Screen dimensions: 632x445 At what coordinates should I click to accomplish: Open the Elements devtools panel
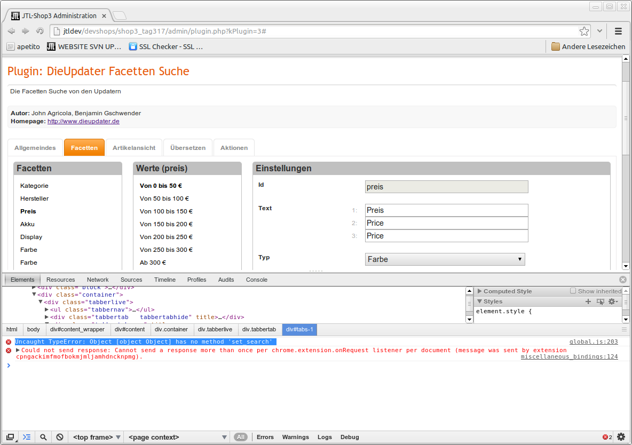coord(22,280)
